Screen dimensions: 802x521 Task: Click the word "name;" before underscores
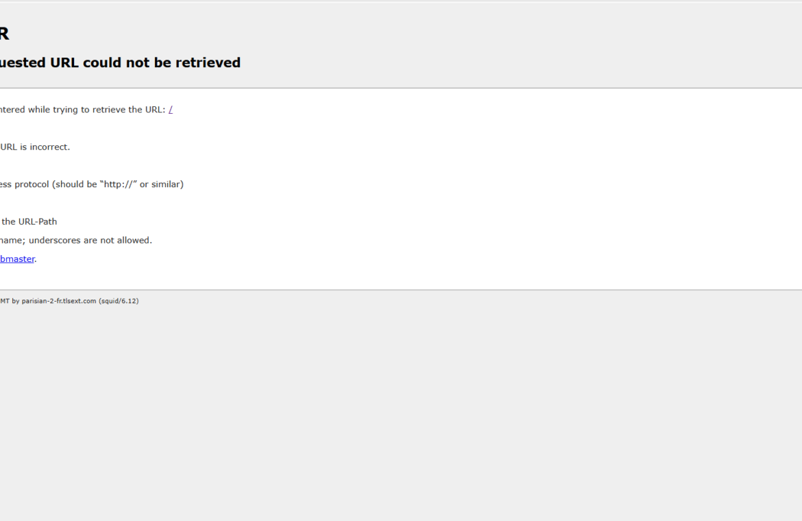coord(13,241)
